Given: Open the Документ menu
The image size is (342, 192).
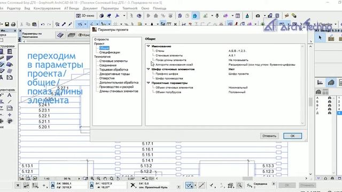Looking at the screenshot, I should pyautogui.click(x=90, y=9).
